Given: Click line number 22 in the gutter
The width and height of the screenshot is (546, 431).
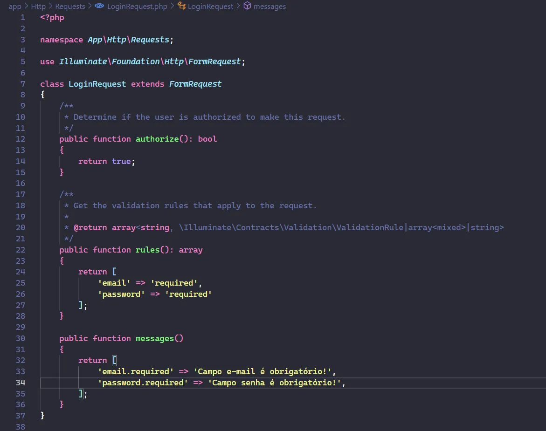Looking at the screenshot, I should 21,250.
